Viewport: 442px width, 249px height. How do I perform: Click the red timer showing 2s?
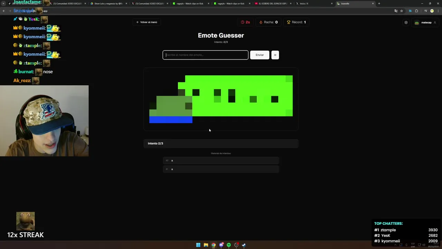(245, 22)
